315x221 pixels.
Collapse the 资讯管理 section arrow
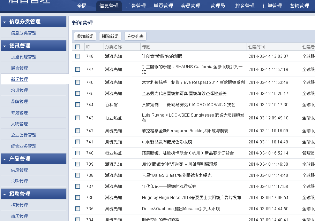5,46
